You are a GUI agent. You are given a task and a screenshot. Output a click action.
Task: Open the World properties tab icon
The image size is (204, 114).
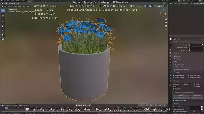170,59
